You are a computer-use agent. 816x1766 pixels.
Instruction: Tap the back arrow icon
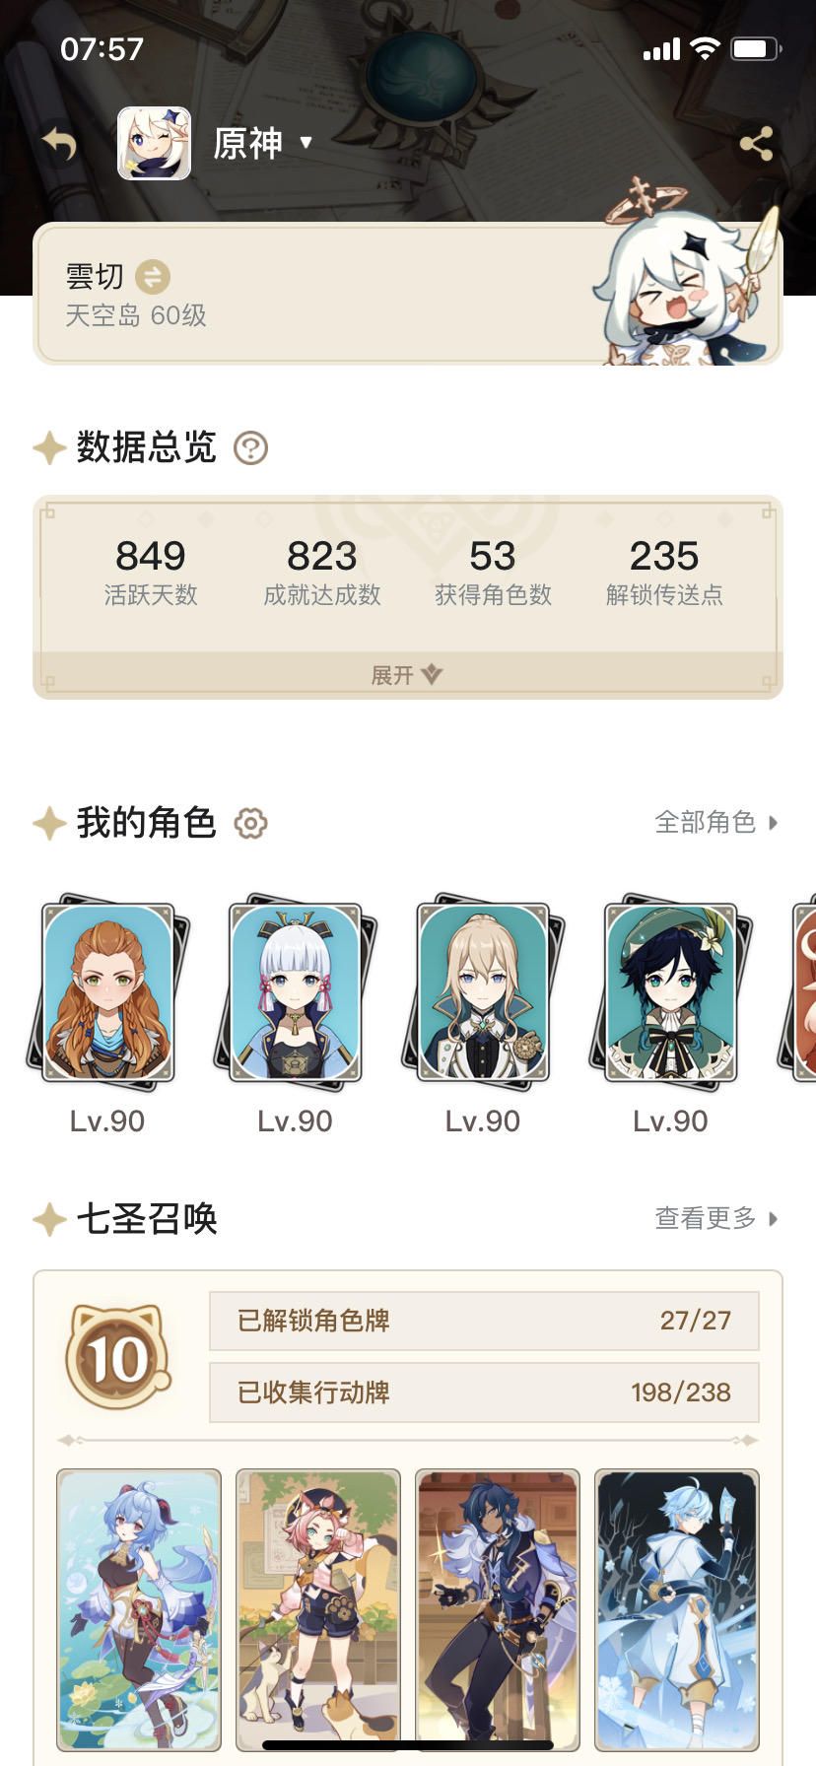tap(60, 145)
